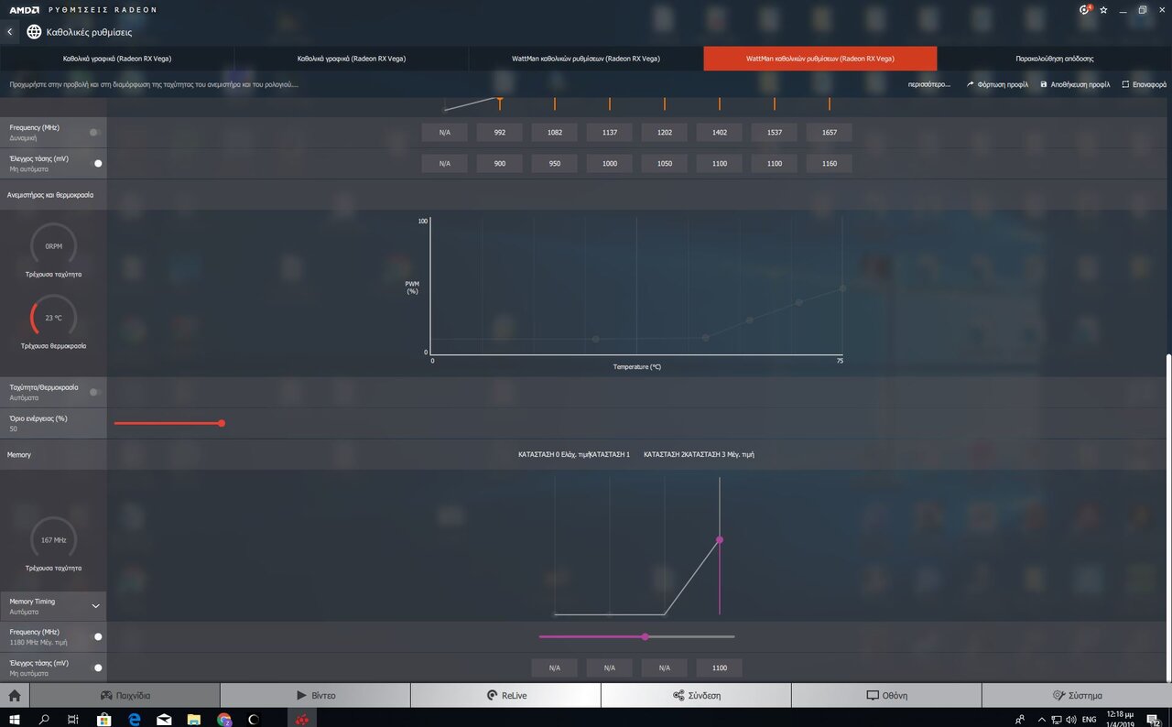The width and height of the screenshot is (1172, 727).
Task: Edit GPU frequency field 1657
Action: [829, 133]
